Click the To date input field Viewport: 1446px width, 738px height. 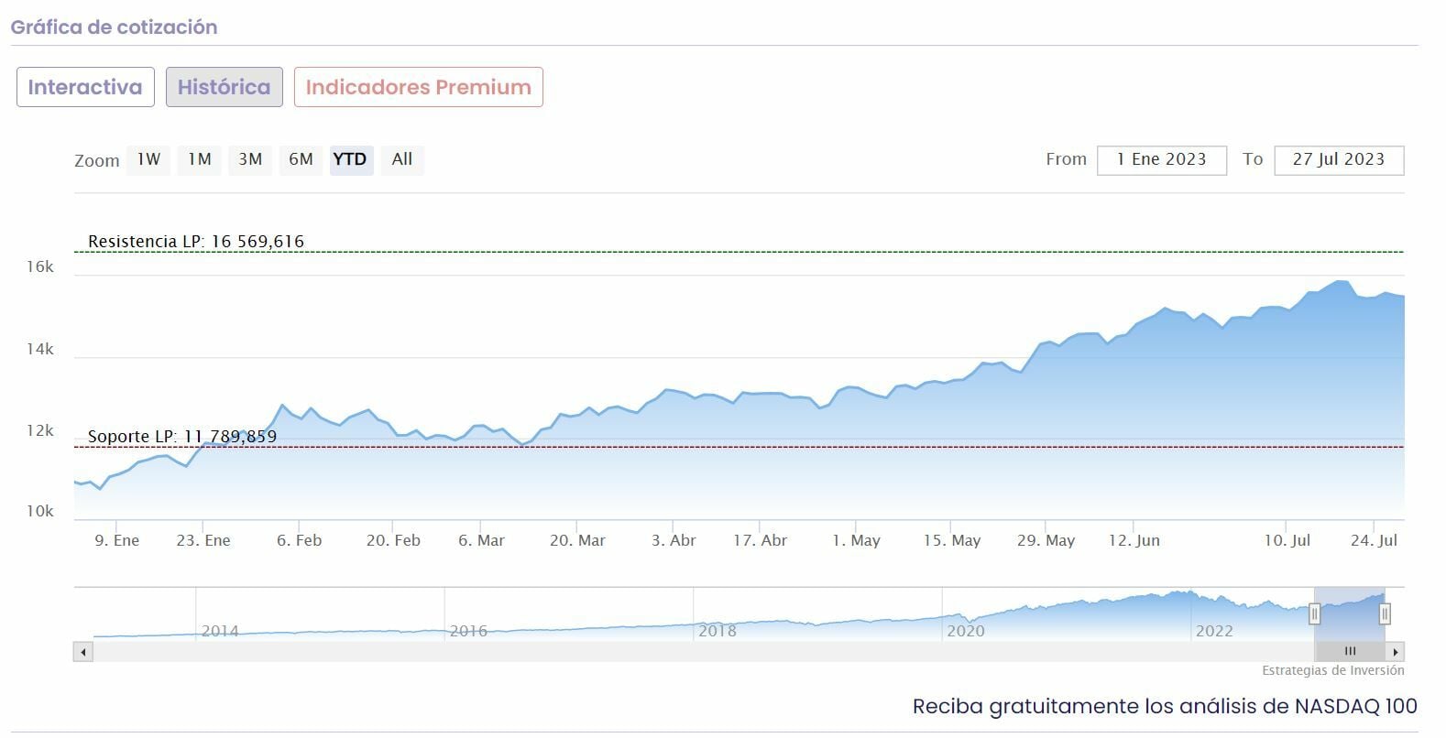(x=1338, y=159)
